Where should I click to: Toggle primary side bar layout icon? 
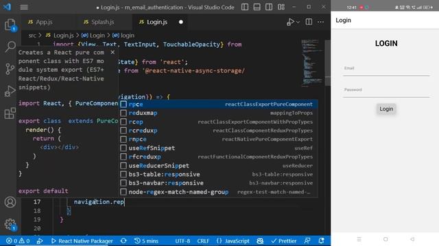[245, 7]
